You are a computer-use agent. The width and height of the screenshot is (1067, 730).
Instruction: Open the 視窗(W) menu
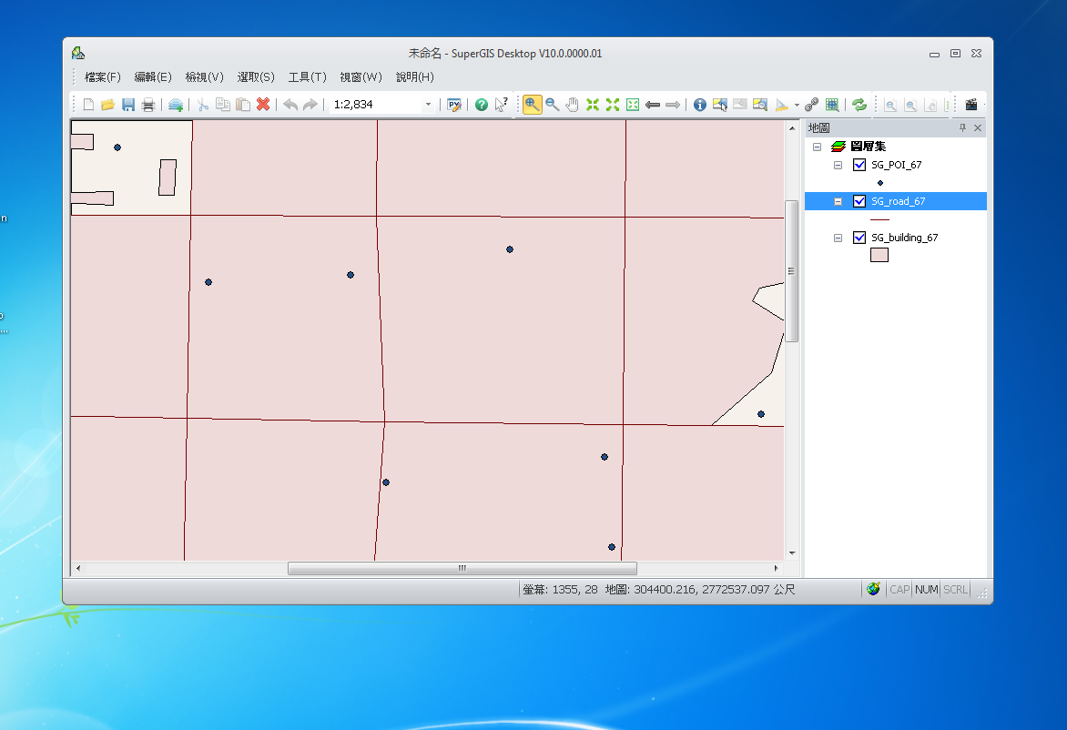[x=361, y=76]
